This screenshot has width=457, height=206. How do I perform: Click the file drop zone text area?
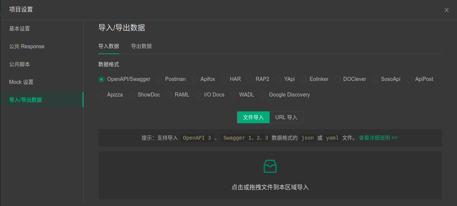(270, 187)
